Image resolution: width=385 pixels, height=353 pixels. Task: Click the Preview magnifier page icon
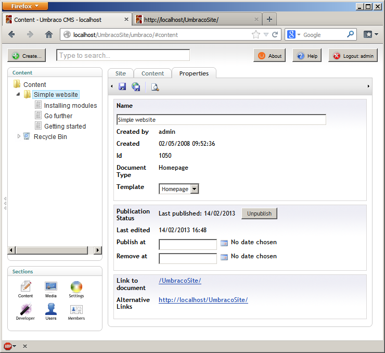coord(155,87)
